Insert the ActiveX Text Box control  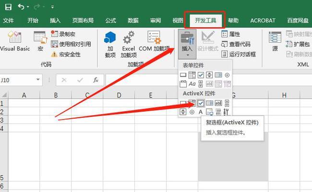point(218,103)
